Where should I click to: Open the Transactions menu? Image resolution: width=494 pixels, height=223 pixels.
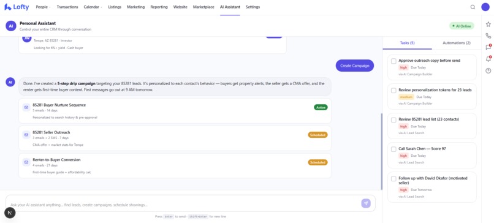point(67,7)
